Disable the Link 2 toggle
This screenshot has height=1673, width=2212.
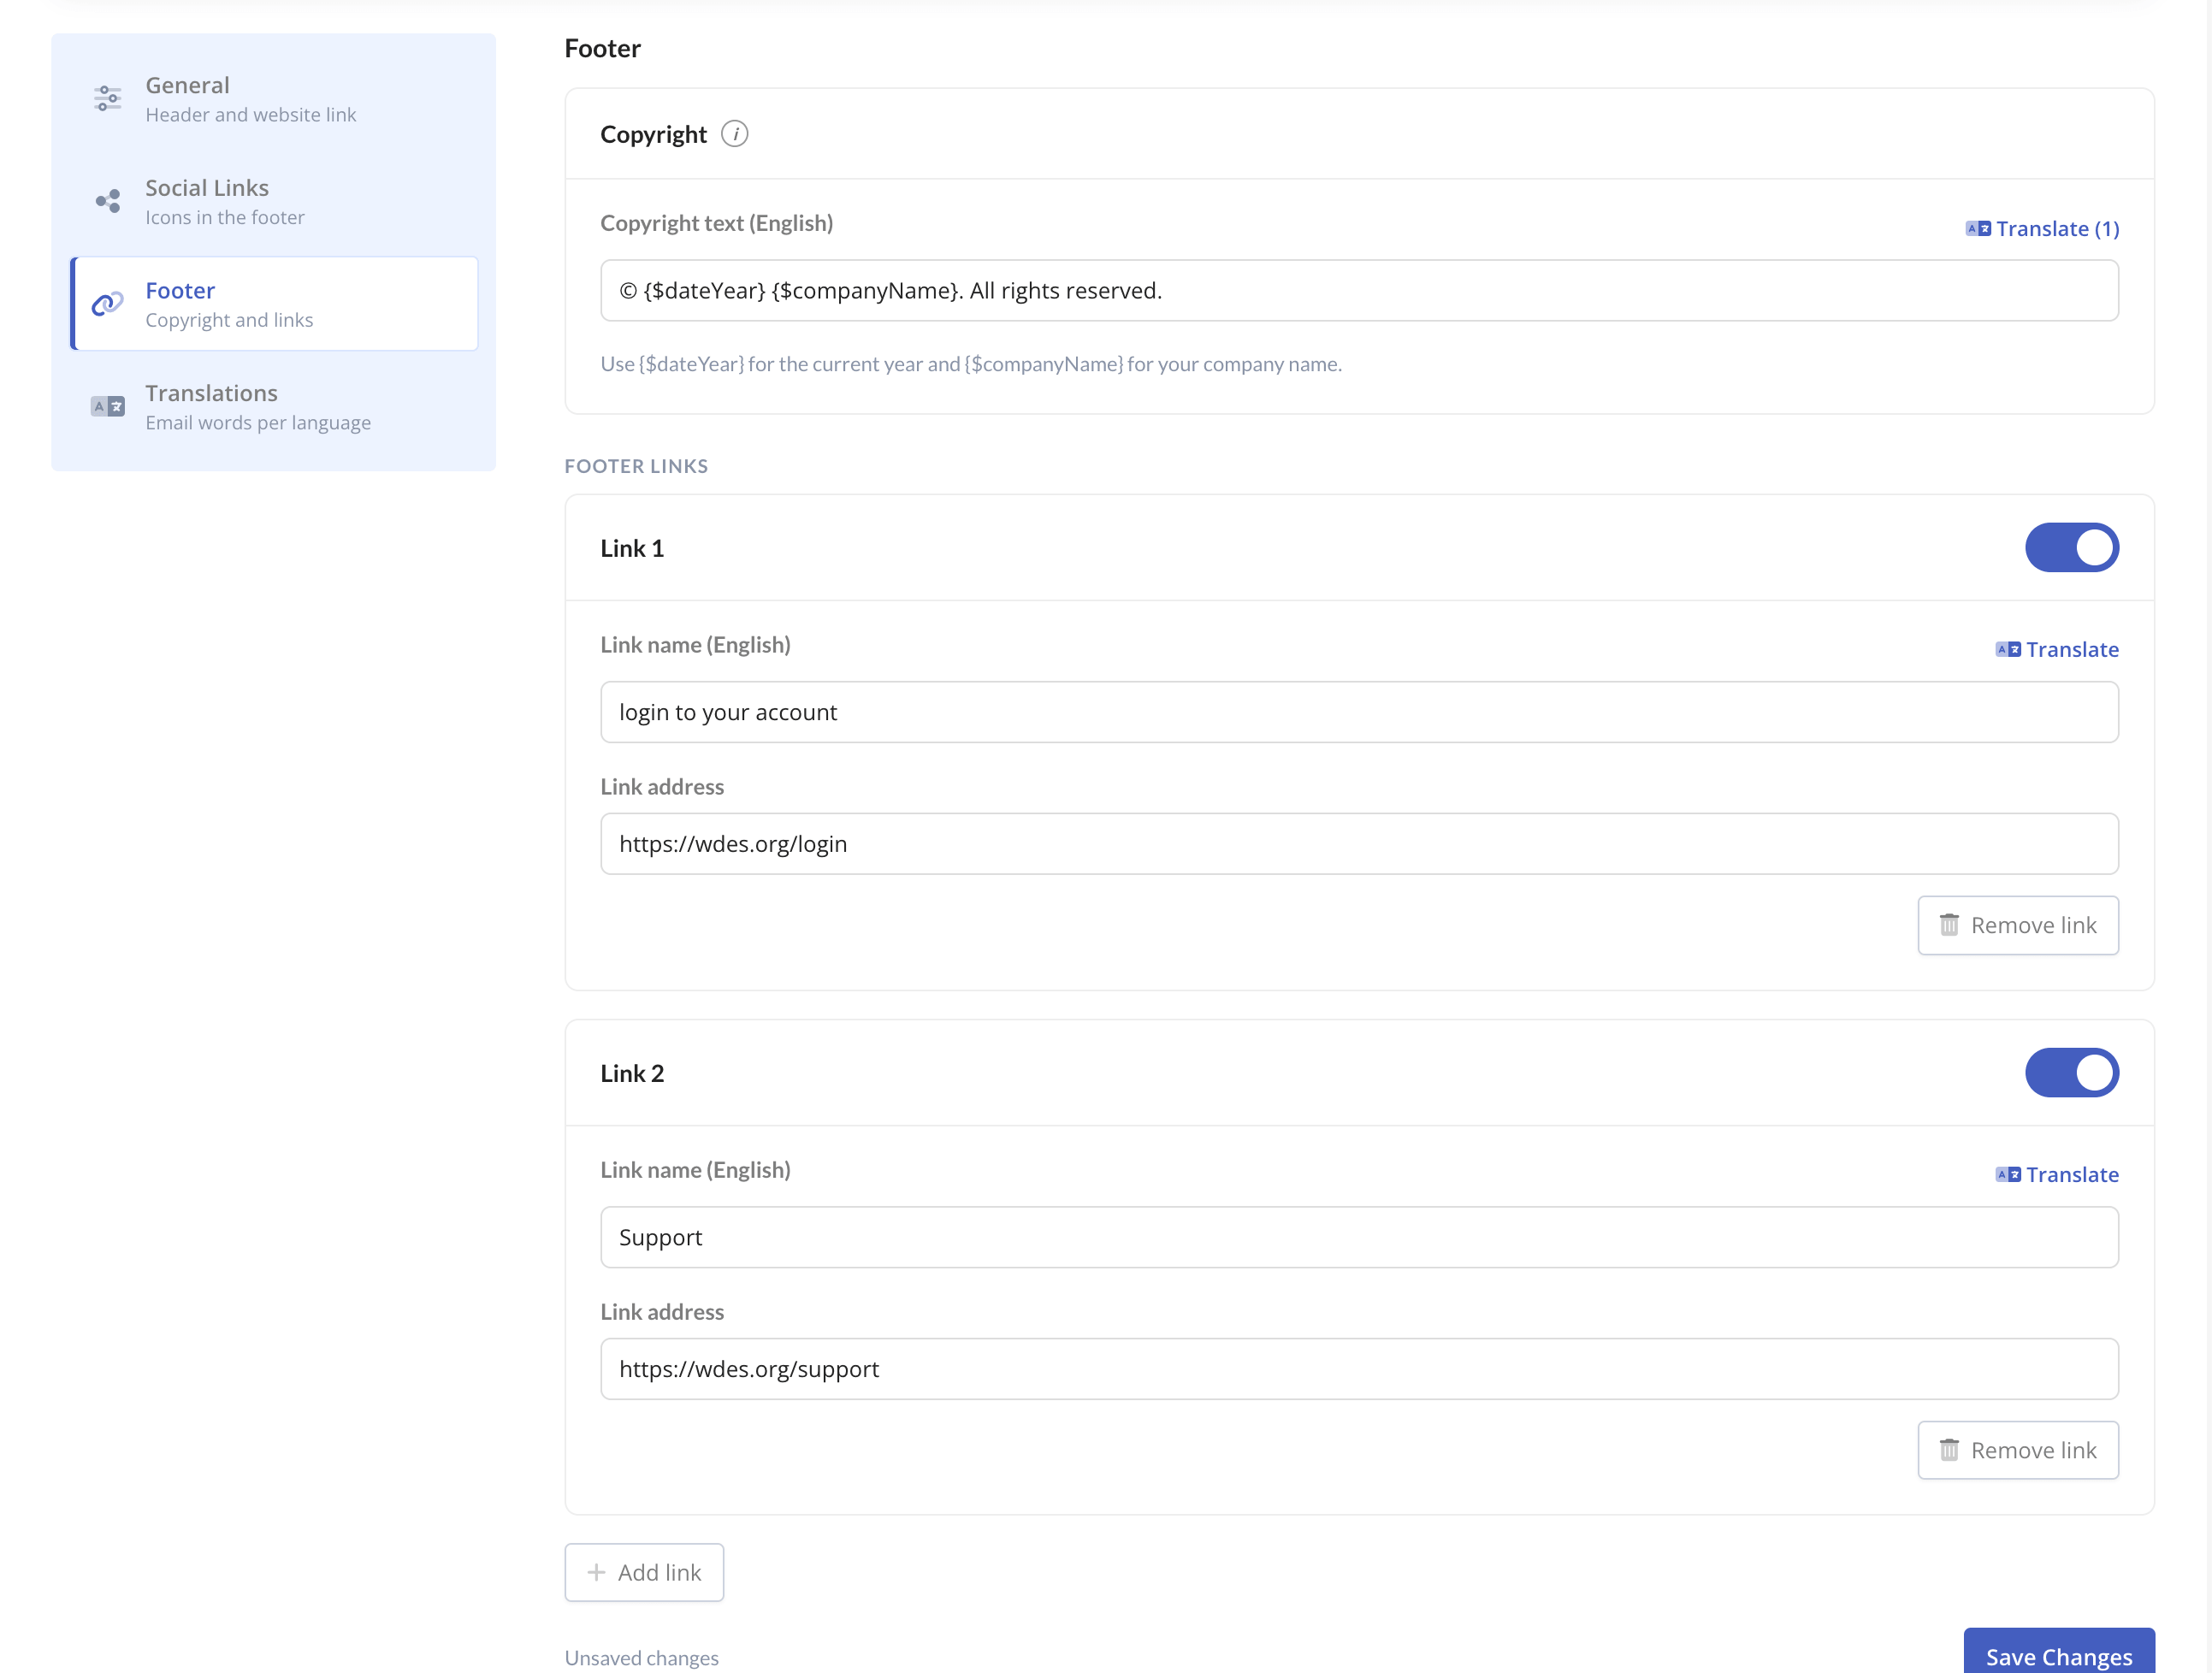[2072, 1073]
